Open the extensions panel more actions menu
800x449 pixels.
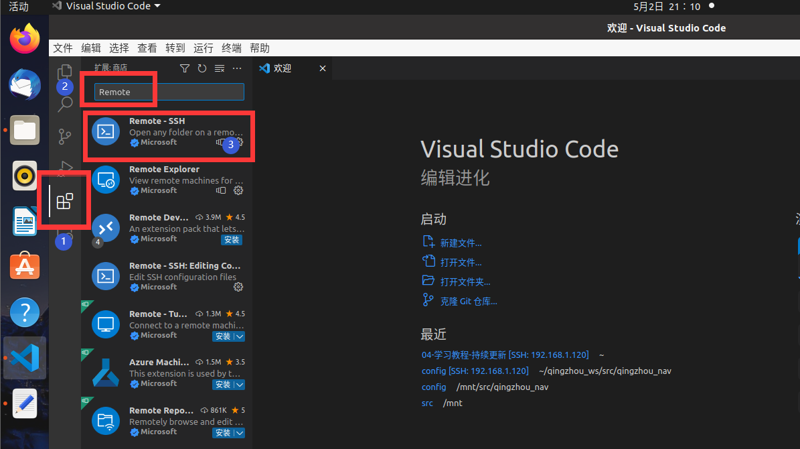click(x=237, y=68)
